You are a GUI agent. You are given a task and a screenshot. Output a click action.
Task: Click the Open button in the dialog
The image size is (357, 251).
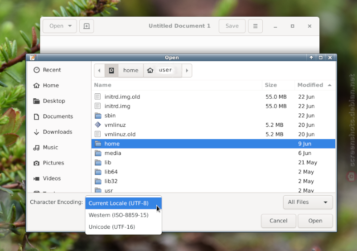[x=315, y=221]
